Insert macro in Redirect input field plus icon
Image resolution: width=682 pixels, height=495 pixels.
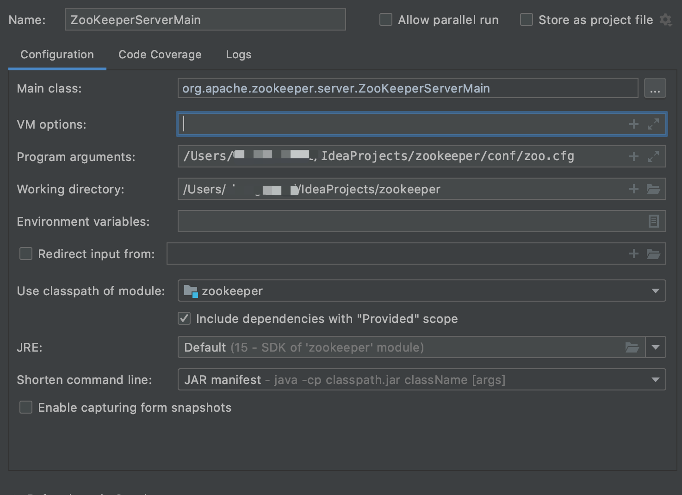pos(633,254)
